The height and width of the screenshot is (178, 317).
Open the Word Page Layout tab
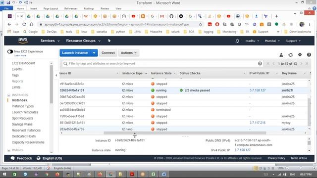(51, 8)
